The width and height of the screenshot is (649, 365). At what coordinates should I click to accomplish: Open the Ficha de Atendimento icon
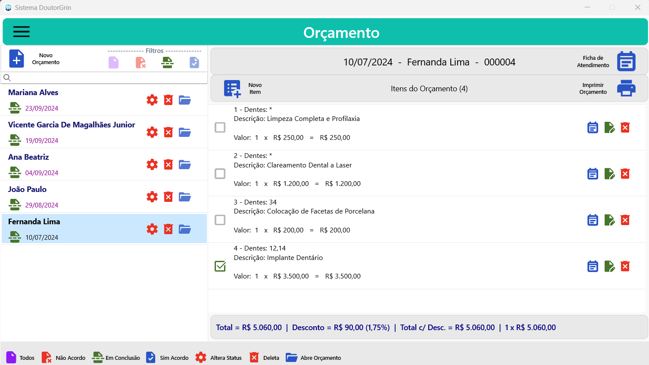(626, 61)
